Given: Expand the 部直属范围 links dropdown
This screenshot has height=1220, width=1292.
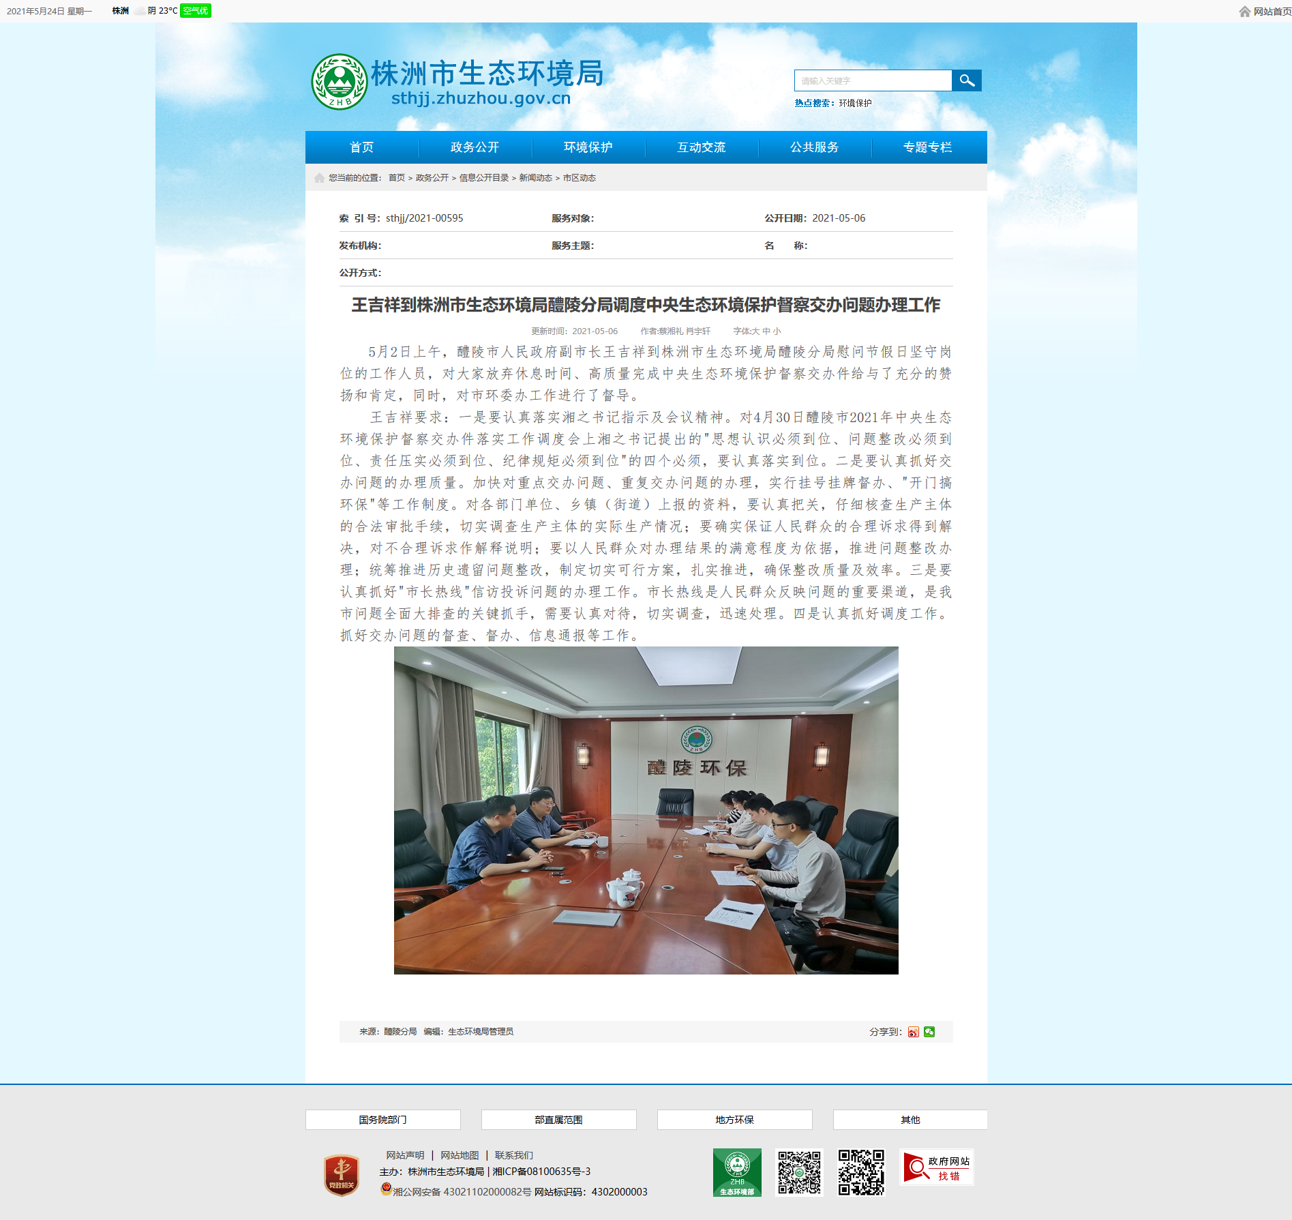Looking at the screenshot, I should pyautogui.click(x=559, y=1120).
